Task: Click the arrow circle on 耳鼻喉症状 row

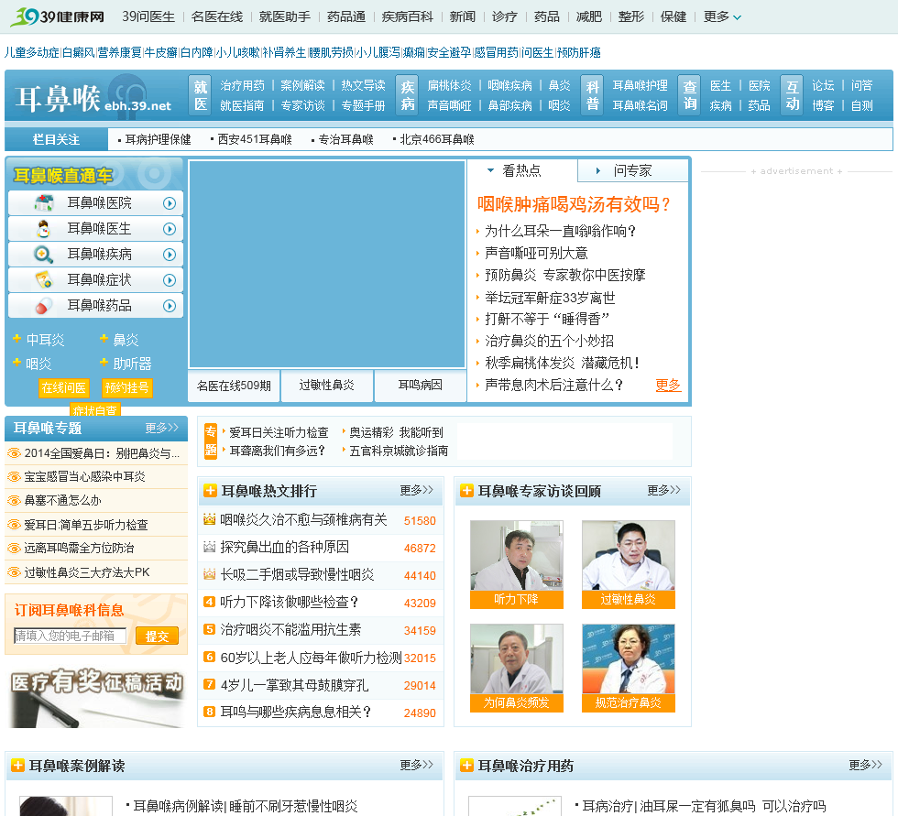Action: (170, 280)
